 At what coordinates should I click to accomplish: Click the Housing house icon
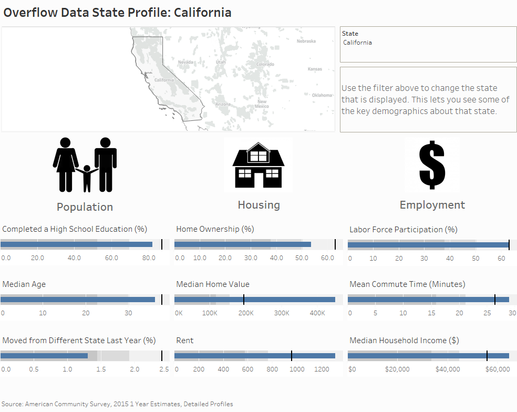pos(258,164)
